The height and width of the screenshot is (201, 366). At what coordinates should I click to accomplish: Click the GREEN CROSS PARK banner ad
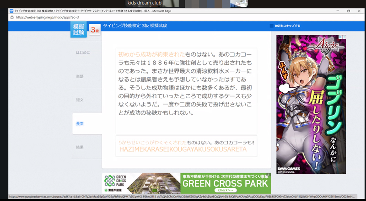coord(225,183)
